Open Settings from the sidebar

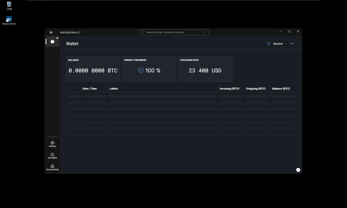pyautogui.click(x=52, y=144)
